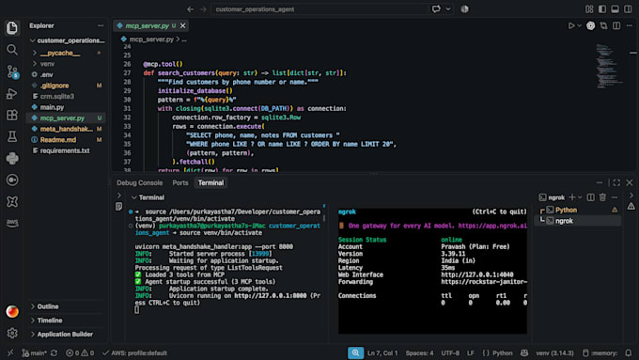639x360 pixels.
Task: Click the main* git branch in status bar
Action: (34, 353)
